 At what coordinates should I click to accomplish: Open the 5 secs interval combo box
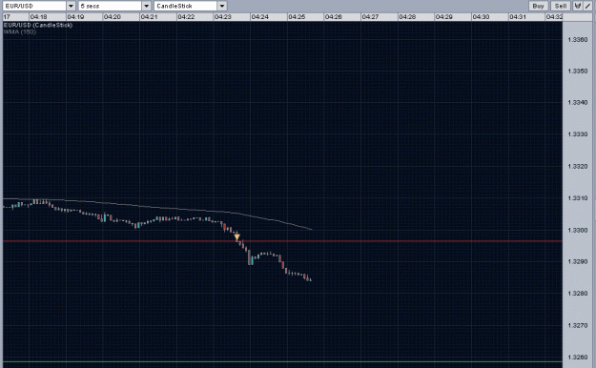(x=114, y=6)
